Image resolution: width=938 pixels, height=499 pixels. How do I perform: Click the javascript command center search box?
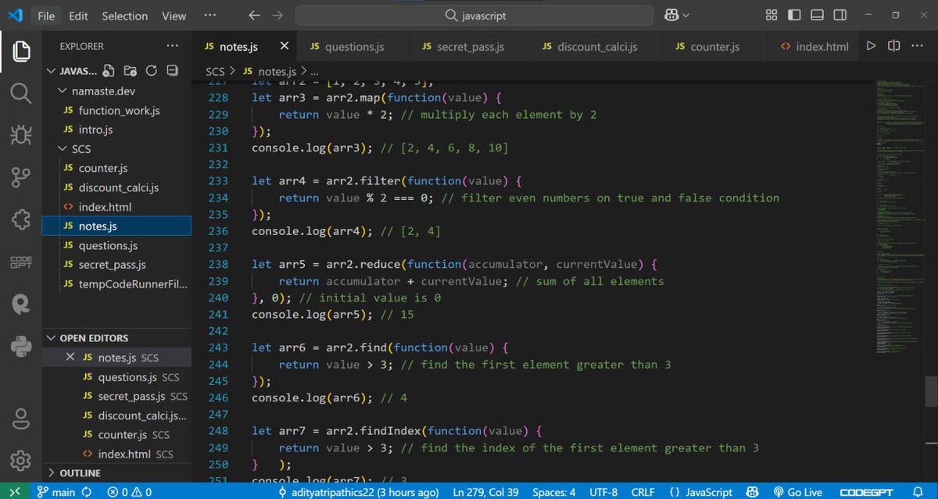[x=474, y=16]
